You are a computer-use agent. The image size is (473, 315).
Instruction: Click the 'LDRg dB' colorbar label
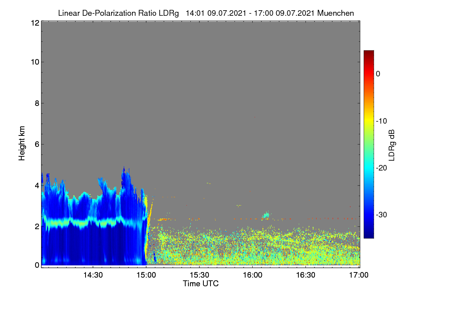click(391, 145)
